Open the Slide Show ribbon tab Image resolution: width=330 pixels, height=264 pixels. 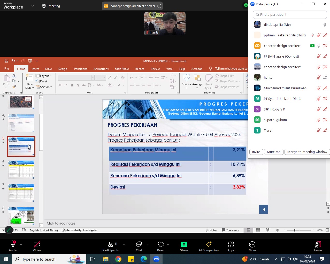[122, 69]
